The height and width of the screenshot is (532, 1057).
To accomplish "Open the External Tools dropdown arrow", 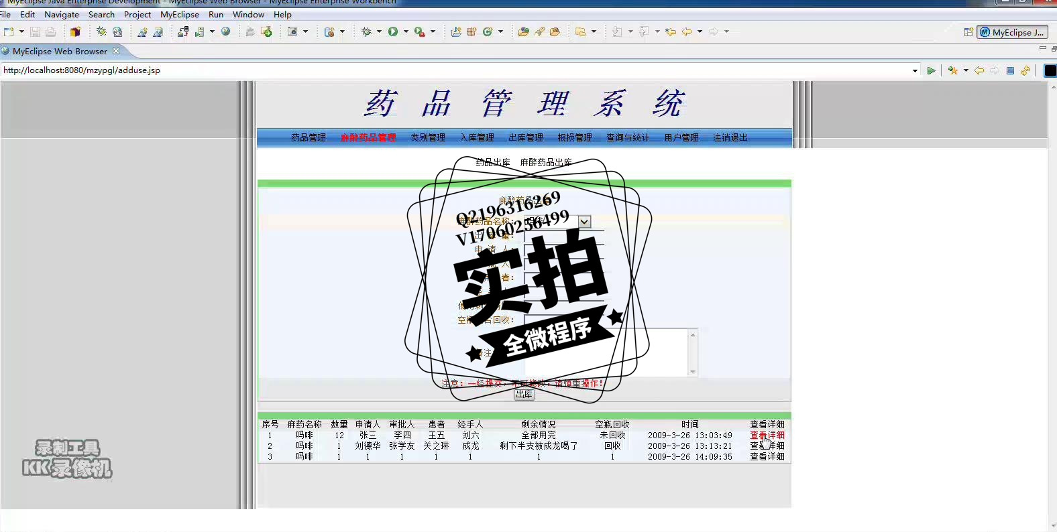I will point(433,31).
